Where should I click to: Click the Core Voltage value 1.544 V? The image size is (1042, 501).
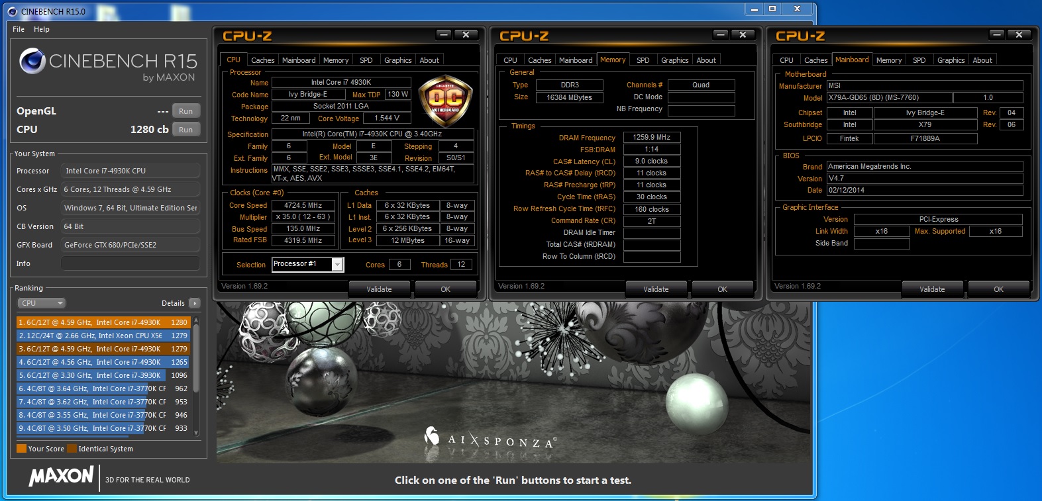pos(387,118)
